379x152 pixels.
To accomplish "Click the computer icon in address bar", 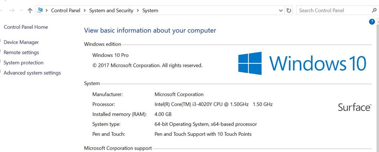I will tap(40, 11).
